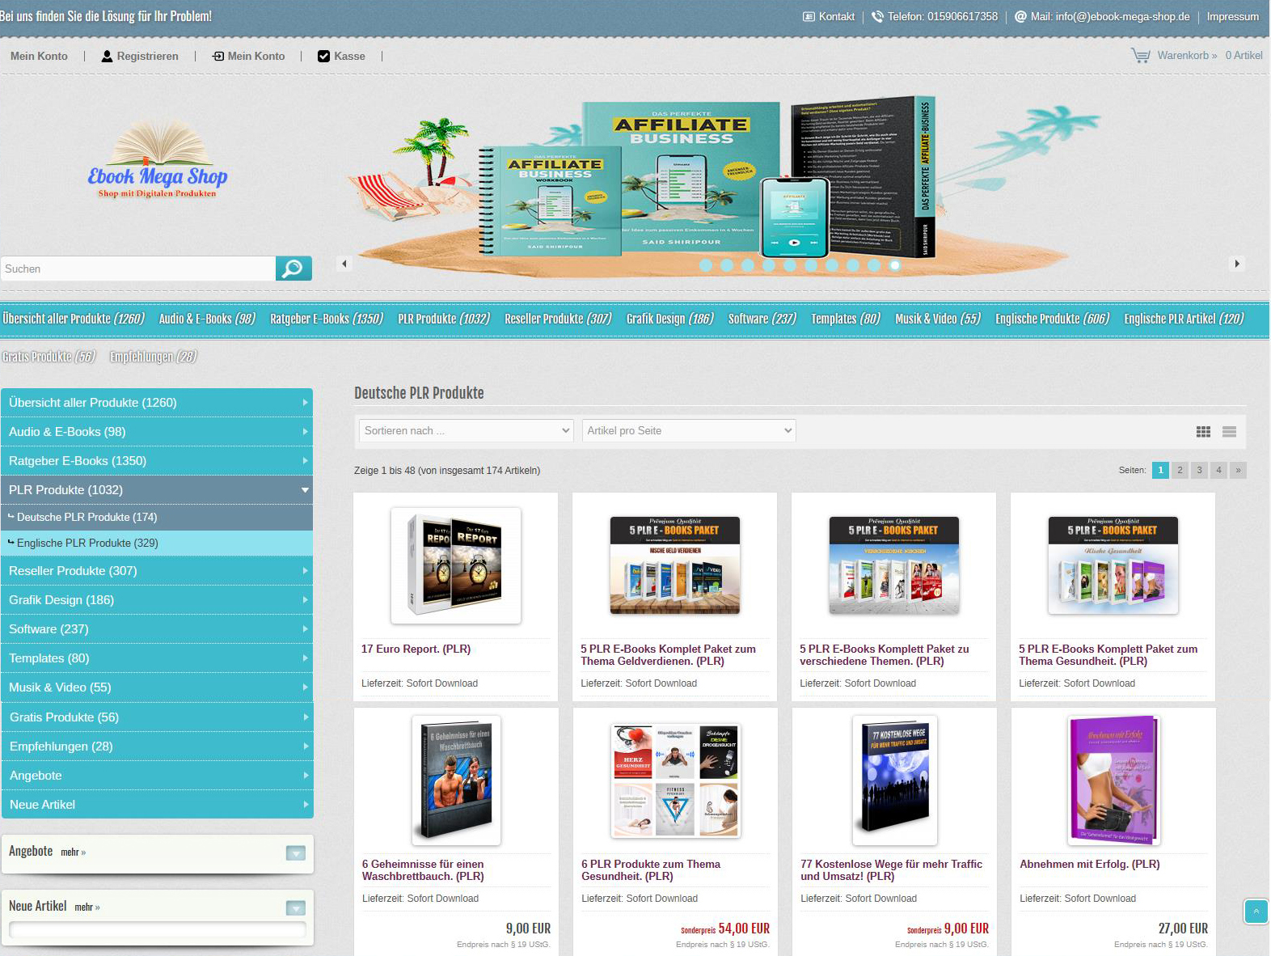Open 6 PLR Produkte Gesundheit title link
The height and width of the screenshot is (956, 1271).
(x=651, y=870)
